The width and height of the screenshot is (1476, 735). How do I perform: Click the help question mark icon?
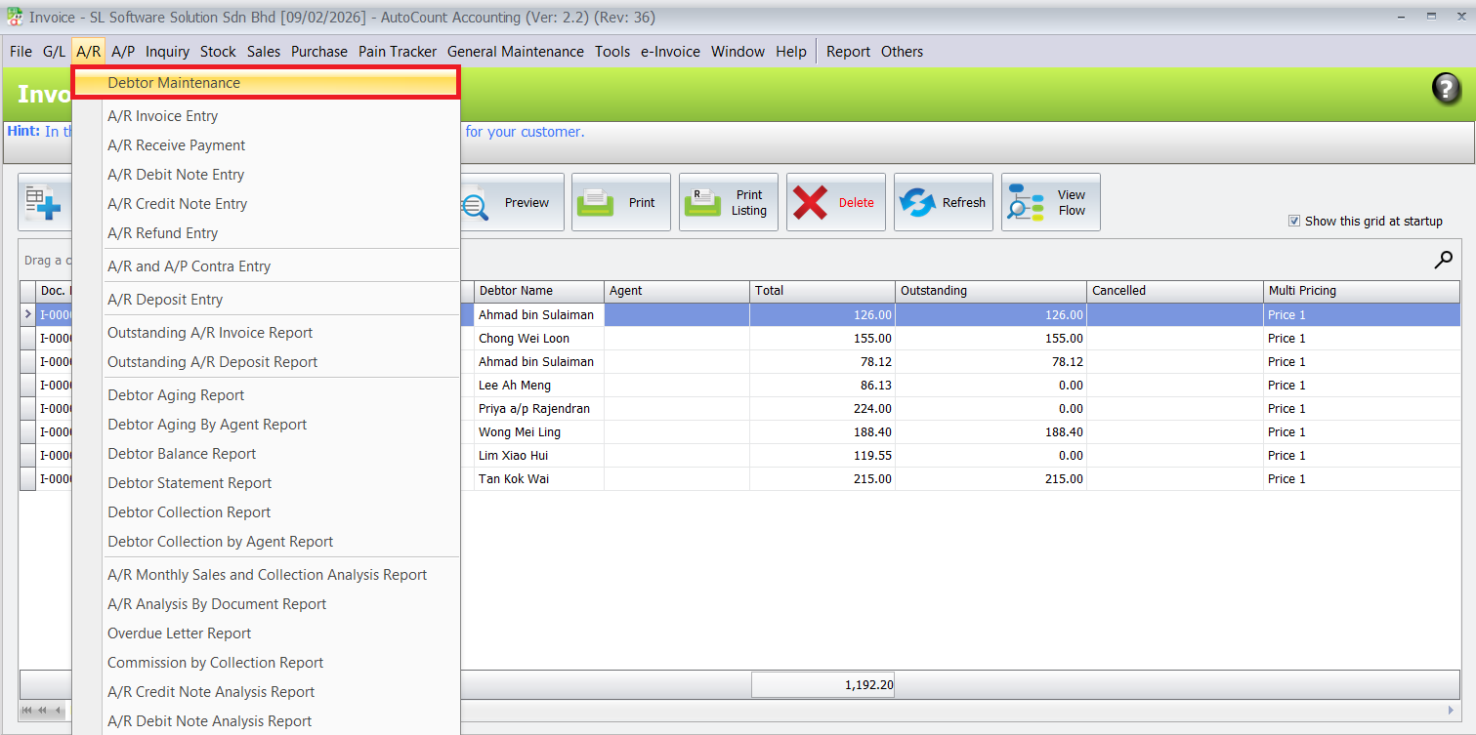(x=1446, y=89)
